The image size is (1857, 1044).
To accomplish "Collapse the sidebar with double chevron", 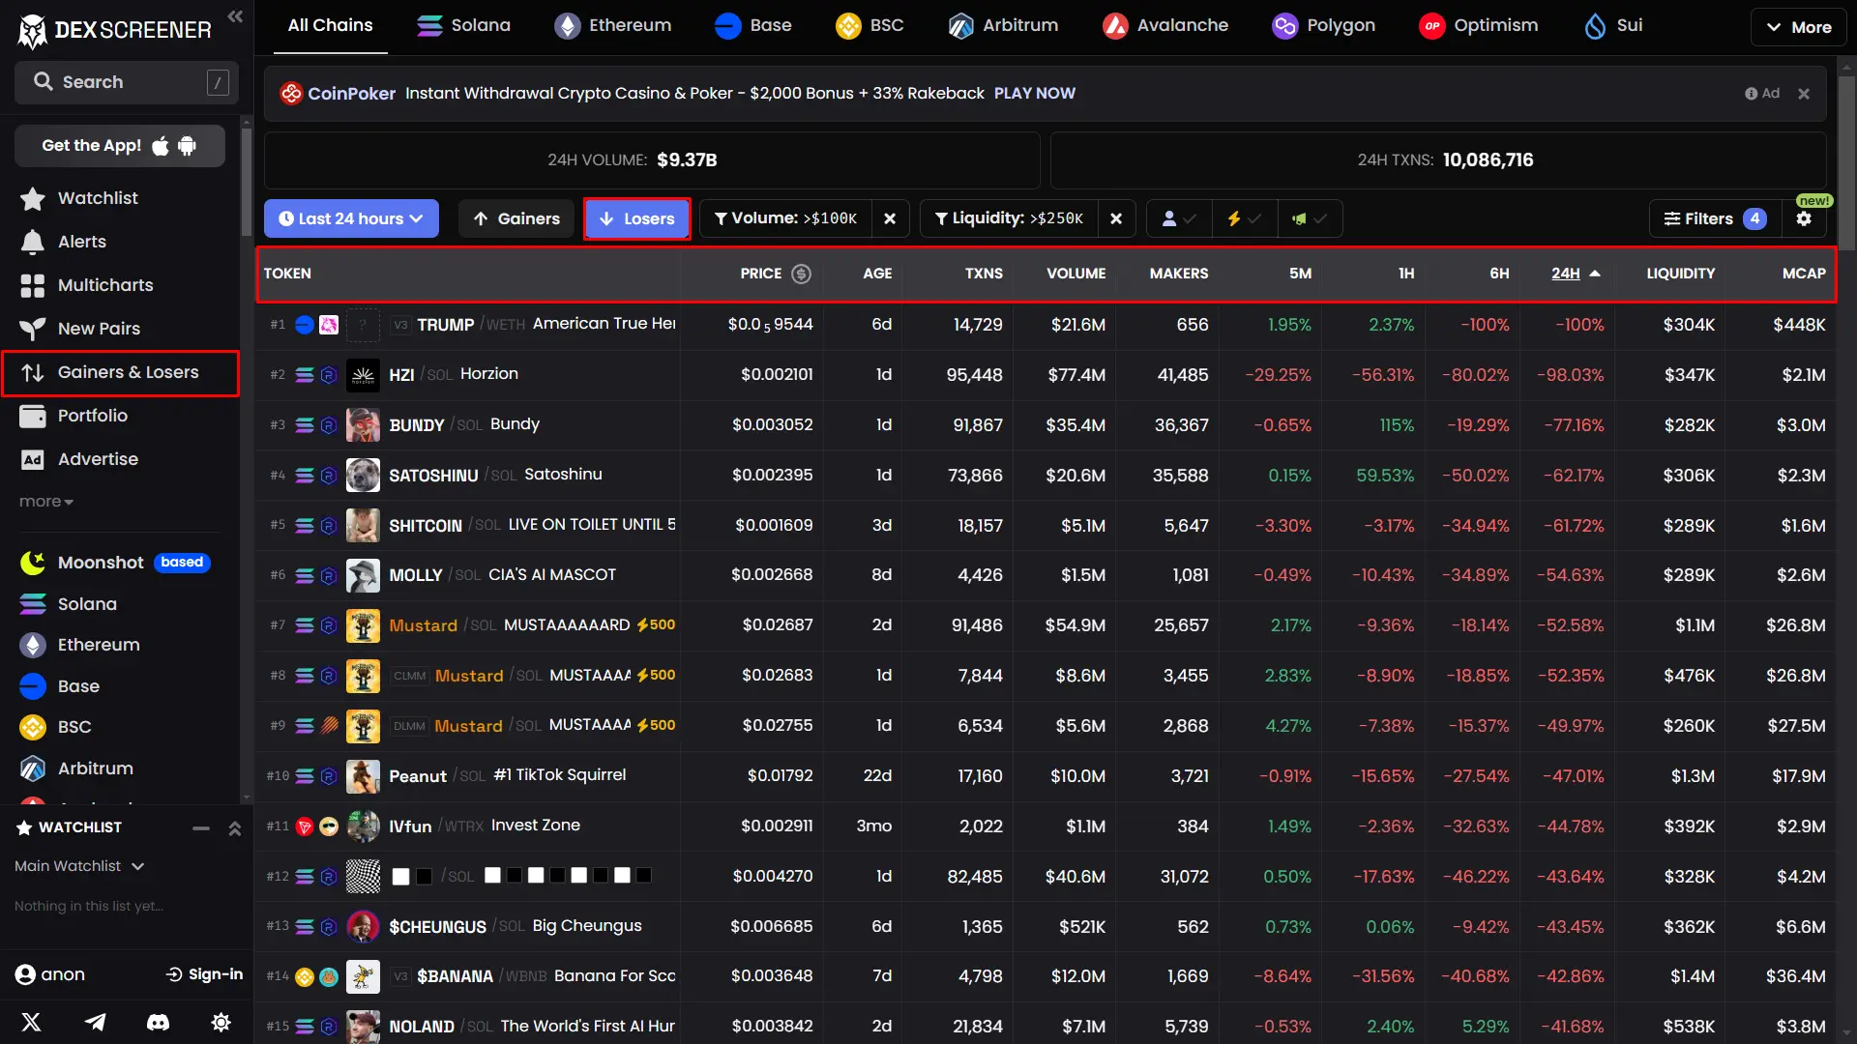I will coord(235,16).
